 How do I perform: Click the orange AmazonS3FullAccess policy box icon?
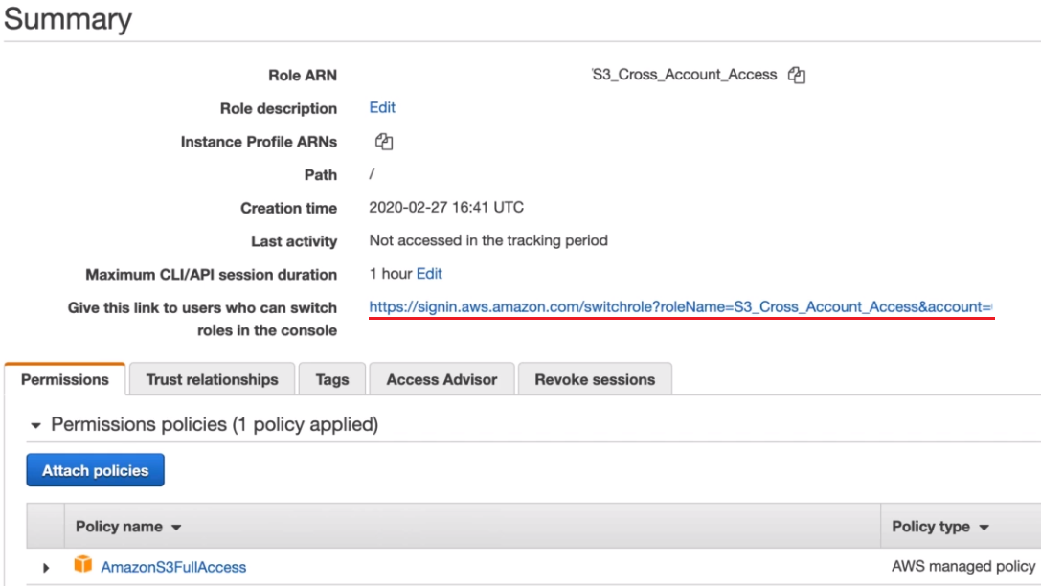[x=83, y=566]
